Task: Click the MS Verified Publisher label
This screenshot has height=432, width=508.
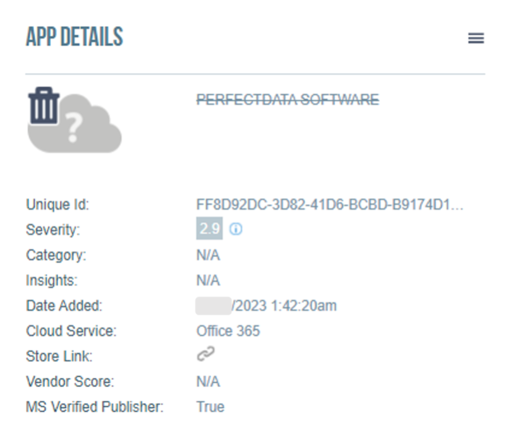Action: [95, 407]
